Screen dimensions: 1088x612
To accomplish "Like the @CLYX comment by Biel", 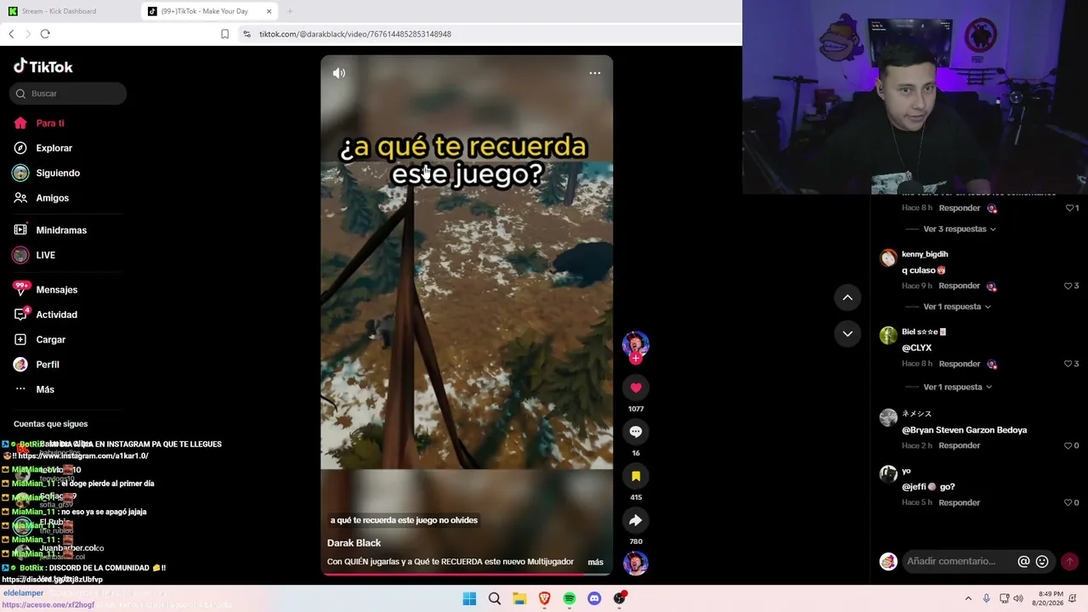I will [1068, 364].
